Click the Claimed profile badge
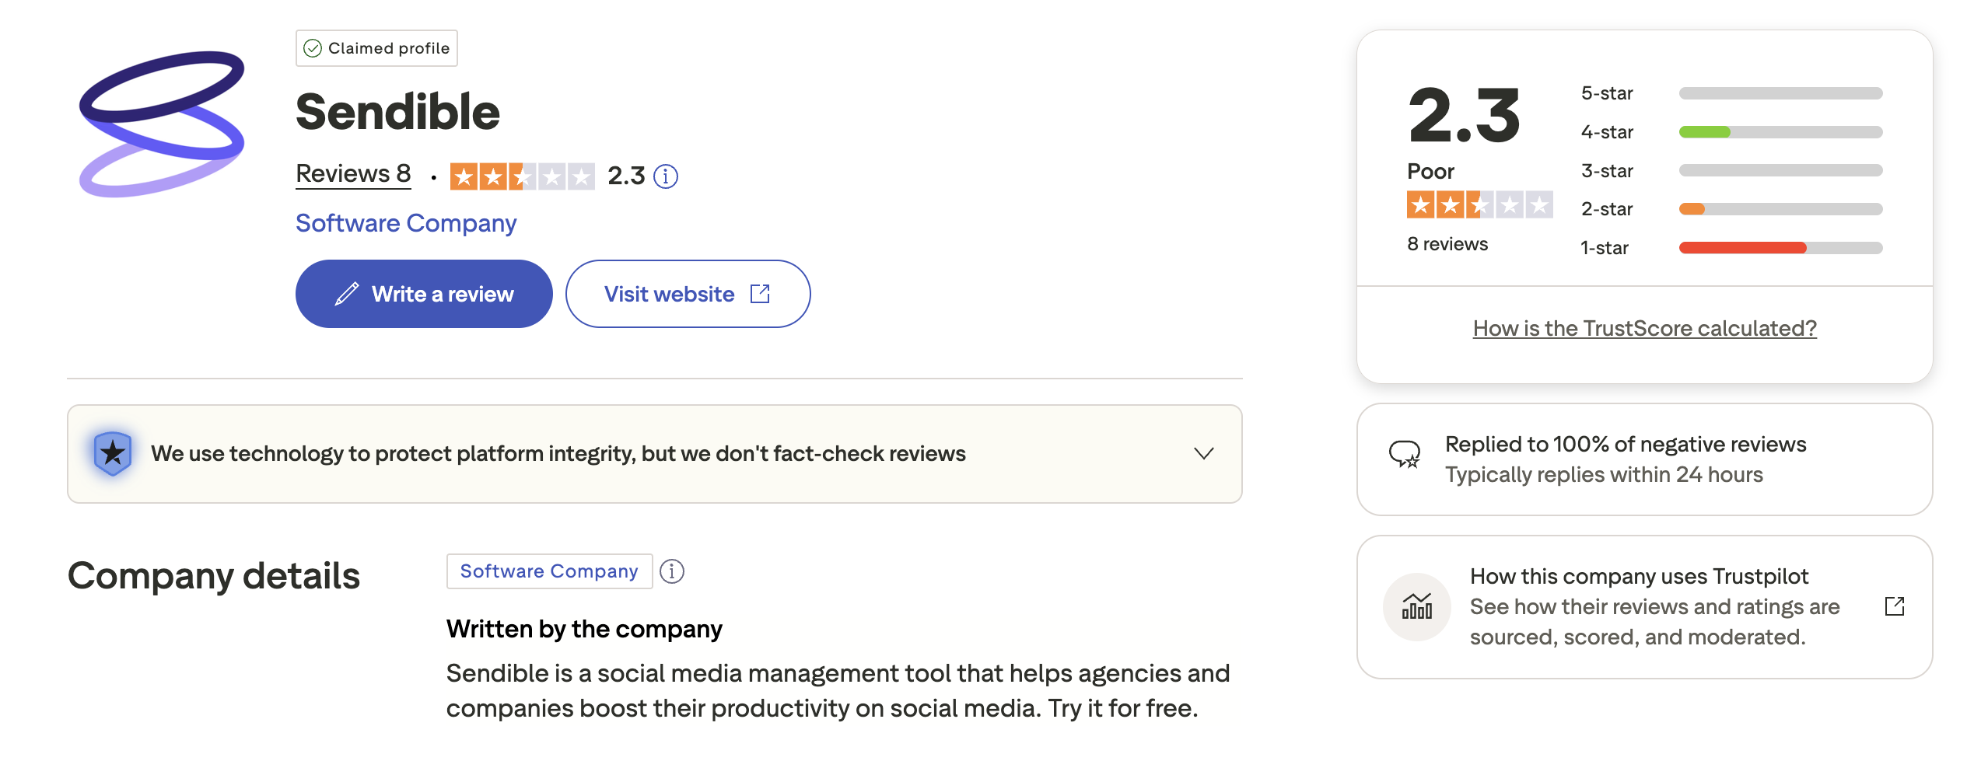 pos(376,47)
